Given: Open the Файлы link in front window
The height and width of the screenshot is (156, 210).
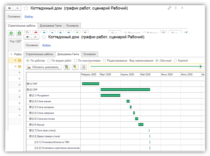Looking at the screenshot, I should [46, 45].
